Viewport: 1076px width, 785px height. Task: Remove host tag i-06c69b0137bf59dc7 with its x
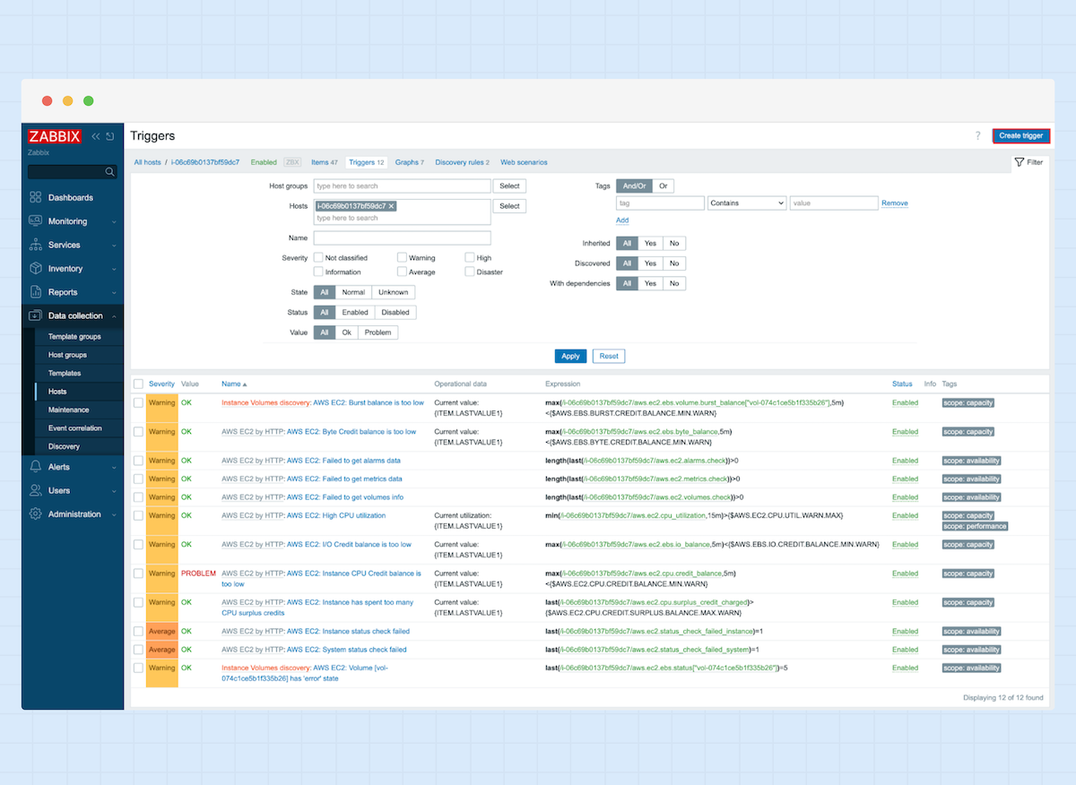(391, 206)
